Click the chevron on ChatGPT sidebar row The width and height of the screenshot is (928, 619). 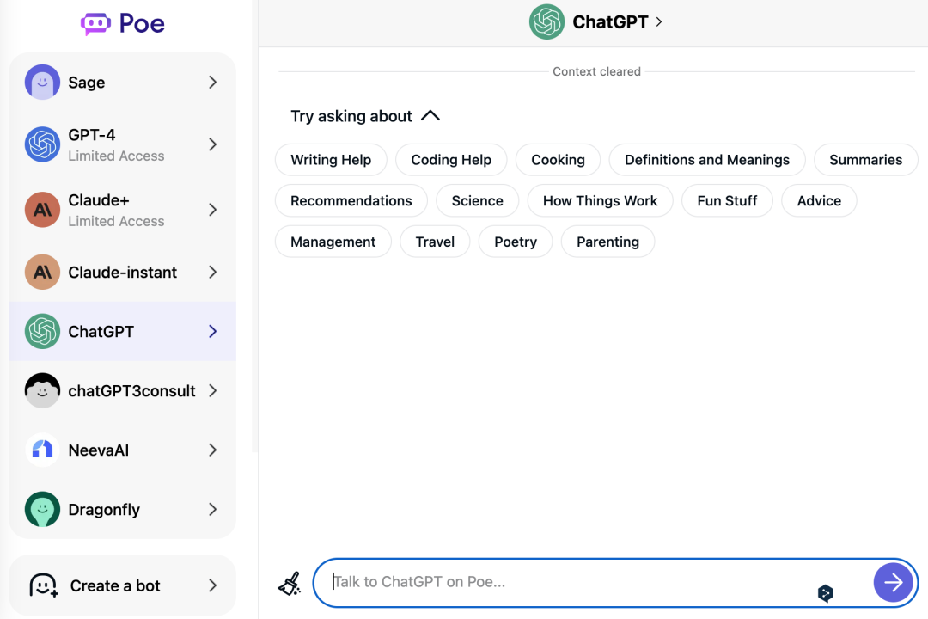(213, 331)
